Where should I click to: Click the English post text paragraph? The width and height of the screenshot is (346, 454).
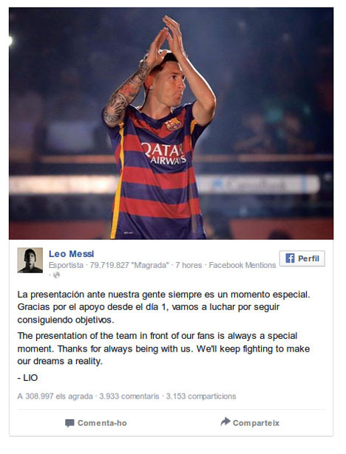[163, 348]
